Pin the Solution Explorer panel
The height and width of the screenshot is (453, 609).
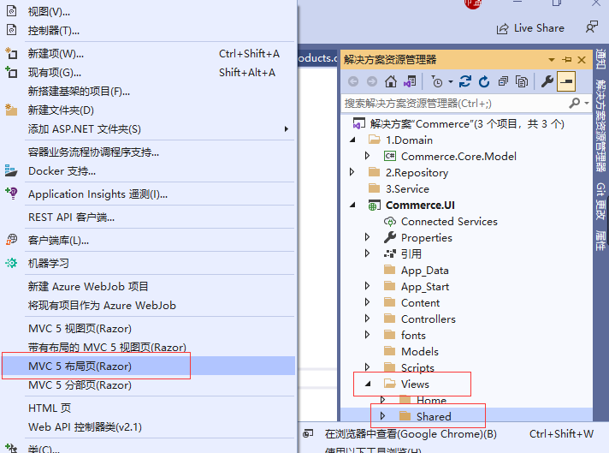pos(567,59)
